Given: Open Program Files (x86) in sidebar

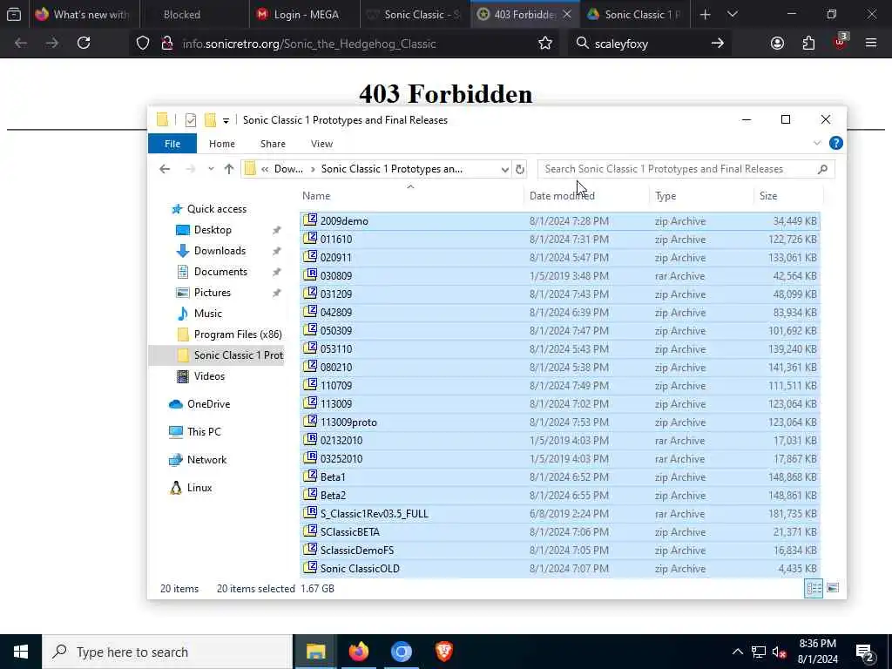Looking at the screenshot, I should [238, 334].
